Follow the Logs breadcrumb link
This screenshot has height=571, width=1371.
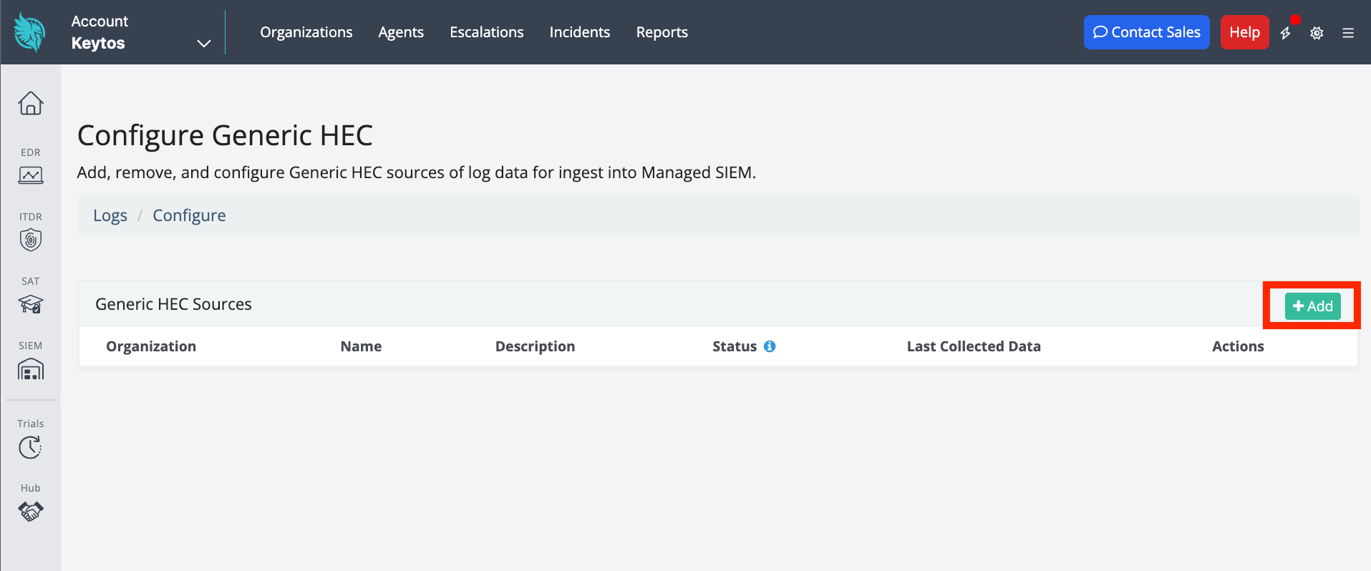pyautogui.click(x=110, y=215)
